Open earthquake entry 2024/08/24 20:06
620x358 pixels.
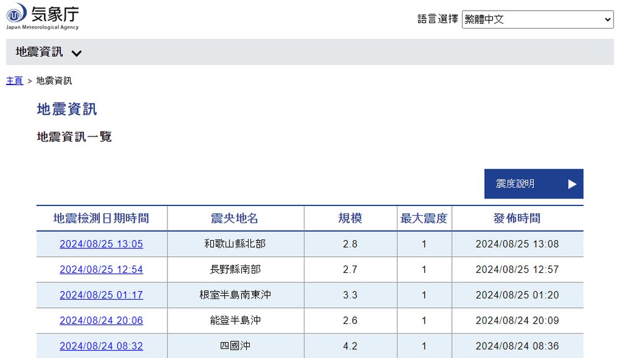pos(101,320)
